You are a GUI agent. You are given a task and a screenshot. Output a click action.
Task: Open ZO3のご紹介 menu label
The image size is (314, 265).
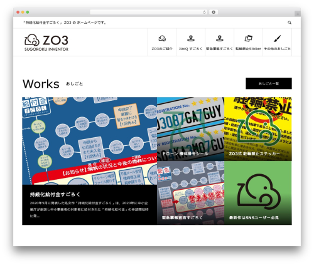pyautogui.click(x=162, y=49)
